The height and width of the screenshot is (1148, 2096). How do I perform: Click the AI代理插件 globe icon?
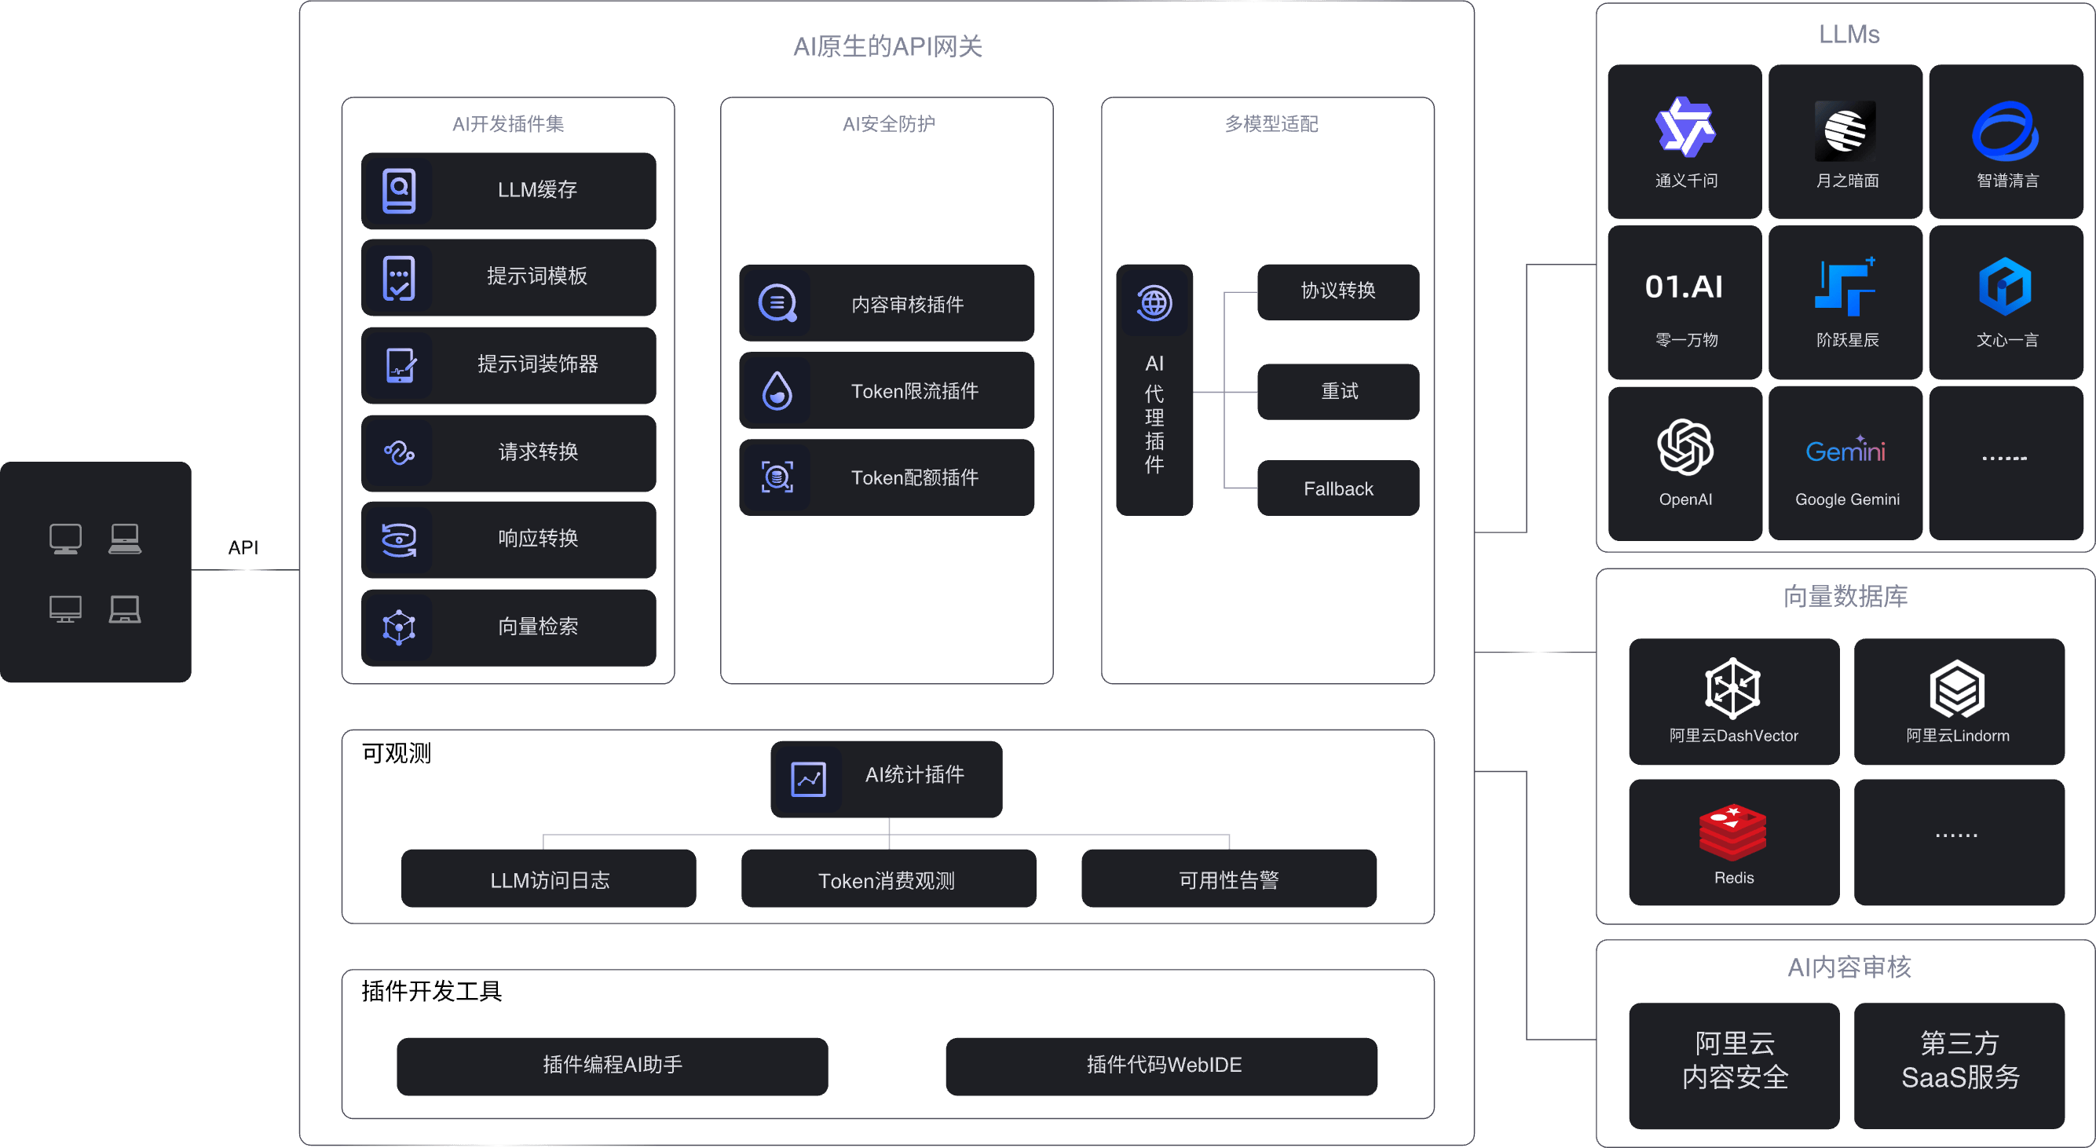[1154, 303]
